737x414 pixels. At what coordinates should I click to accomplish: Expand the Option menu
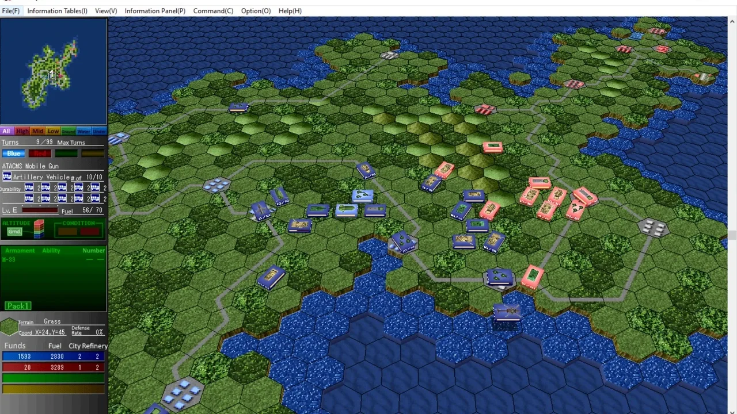(256, 11)
